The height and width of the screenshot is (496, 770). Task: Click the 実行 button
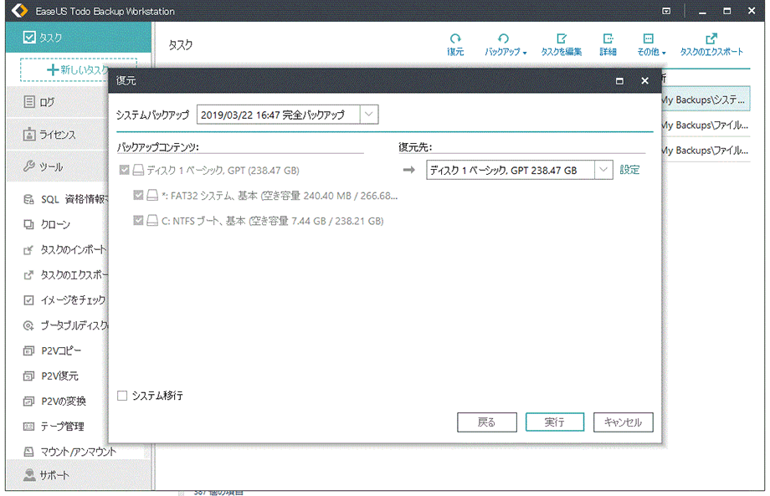[554, 422]
